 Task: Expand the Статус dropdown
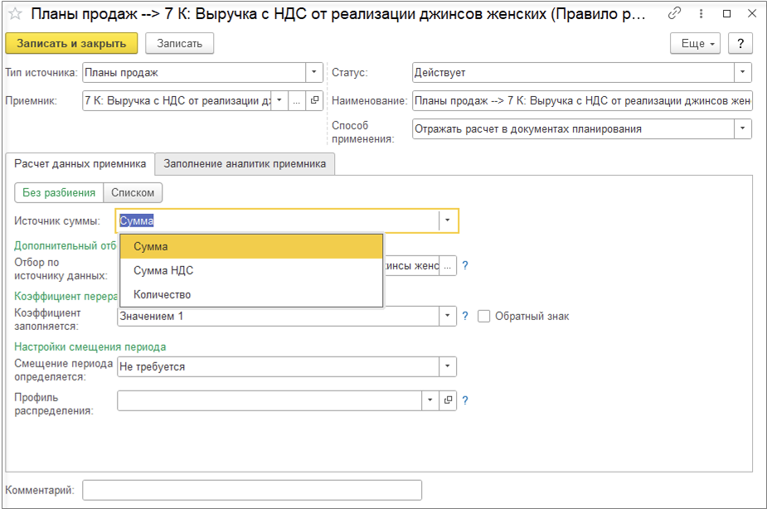(743, 73)
